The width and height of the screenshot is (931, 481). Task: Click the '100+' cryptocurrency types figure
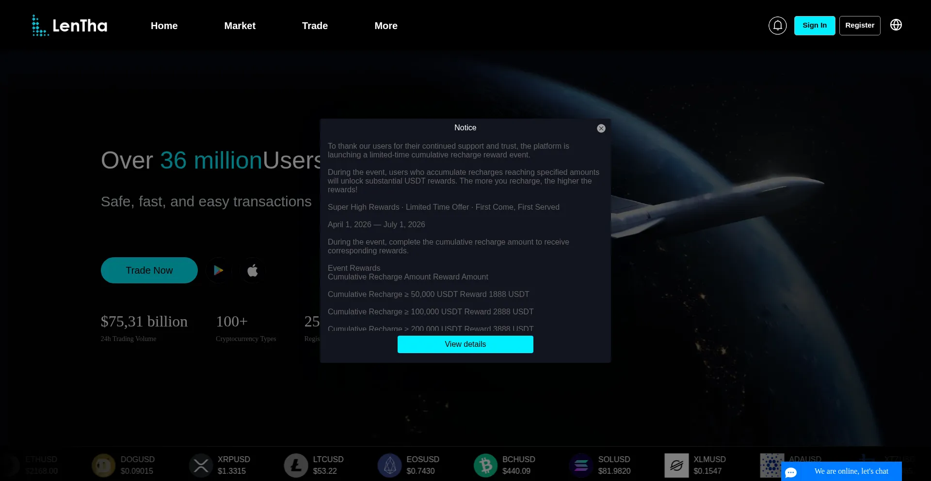pos(232,322)
